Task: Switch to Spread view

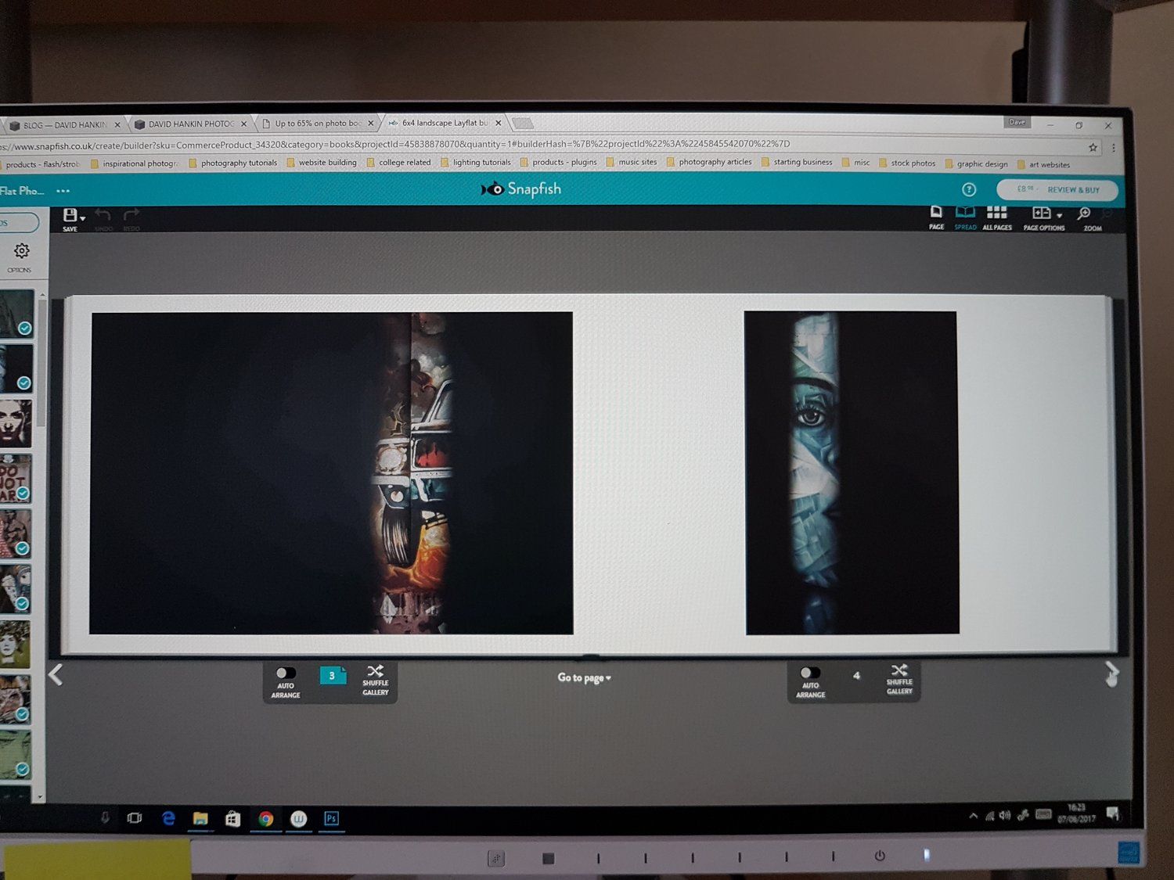Action: (x=965, y=213)
